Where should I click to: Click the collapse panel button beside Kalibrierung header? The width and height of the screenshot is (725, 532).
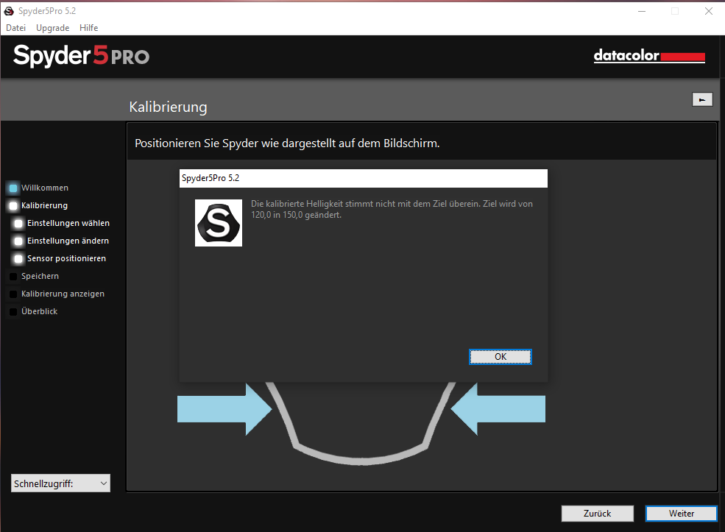702,99
